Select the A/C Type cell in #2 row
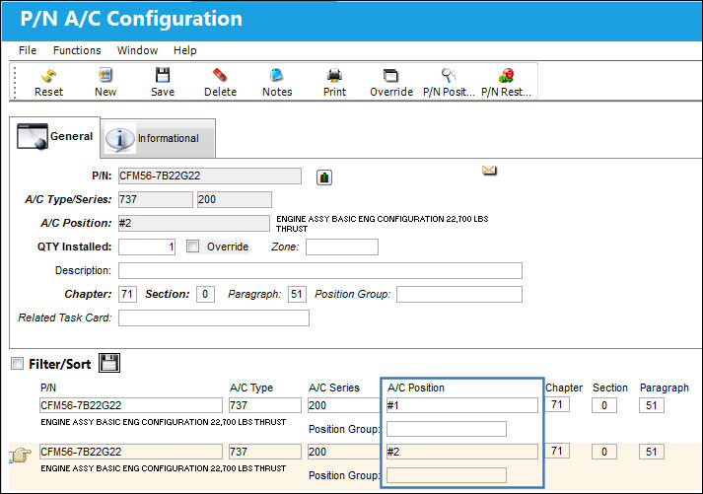 (265, 452)
